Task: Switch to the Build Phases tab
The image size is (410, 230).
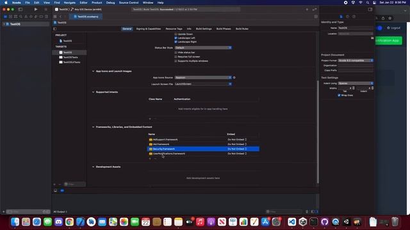Action: pos(224,29)
